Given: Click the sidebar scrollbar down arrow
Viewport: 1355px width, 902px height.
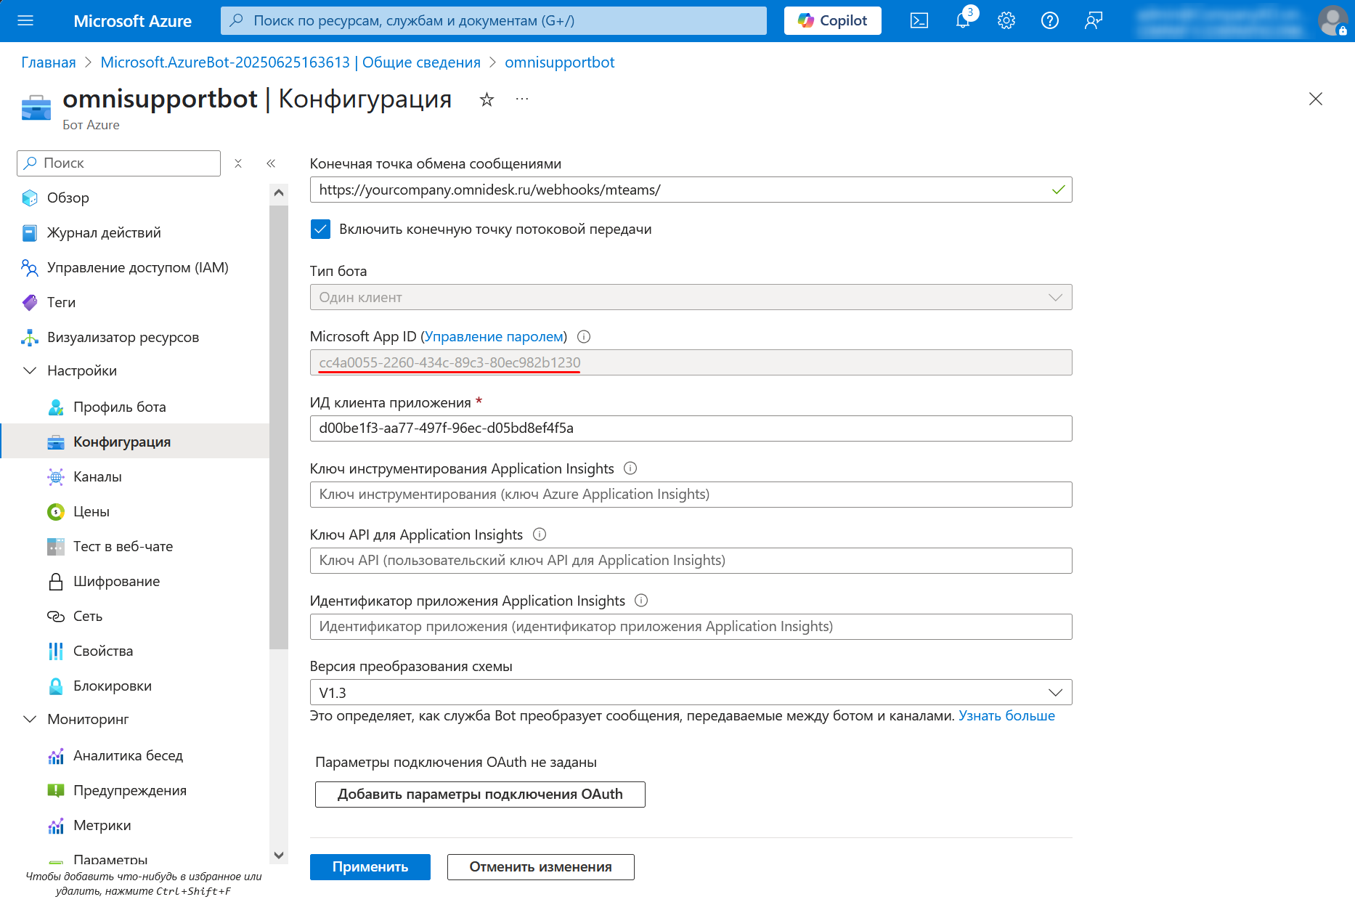Looking at the screenshot, I should click(x=279, y=855).
